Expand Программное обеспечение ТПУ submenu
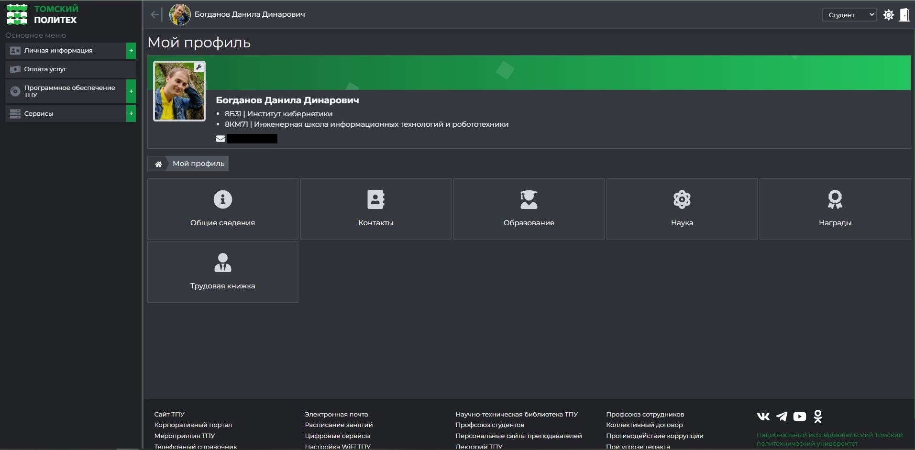The width and height of the screenshot is (915, 450). 131,91
